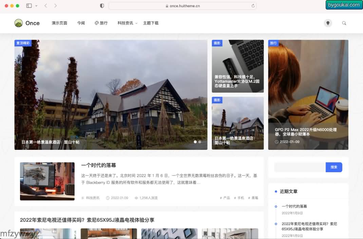Switch to second slide carousel dot
Image resolution: width=363 pixels, height=239 pixels.
click(199, 142)
